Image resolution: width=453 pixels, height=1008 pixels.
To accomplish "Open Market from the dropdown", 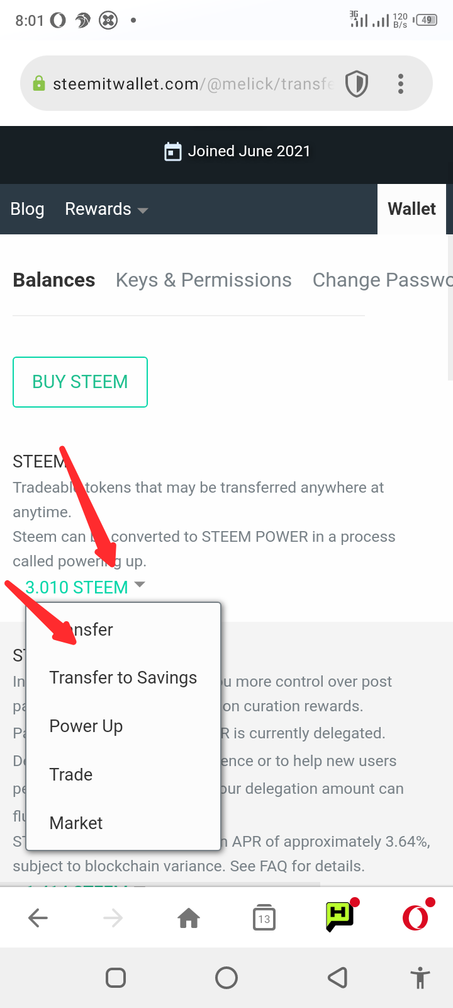I will [x=76, y=823].
